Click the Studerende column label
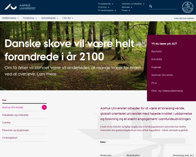196x157 pixels. (x=106, y=155)
